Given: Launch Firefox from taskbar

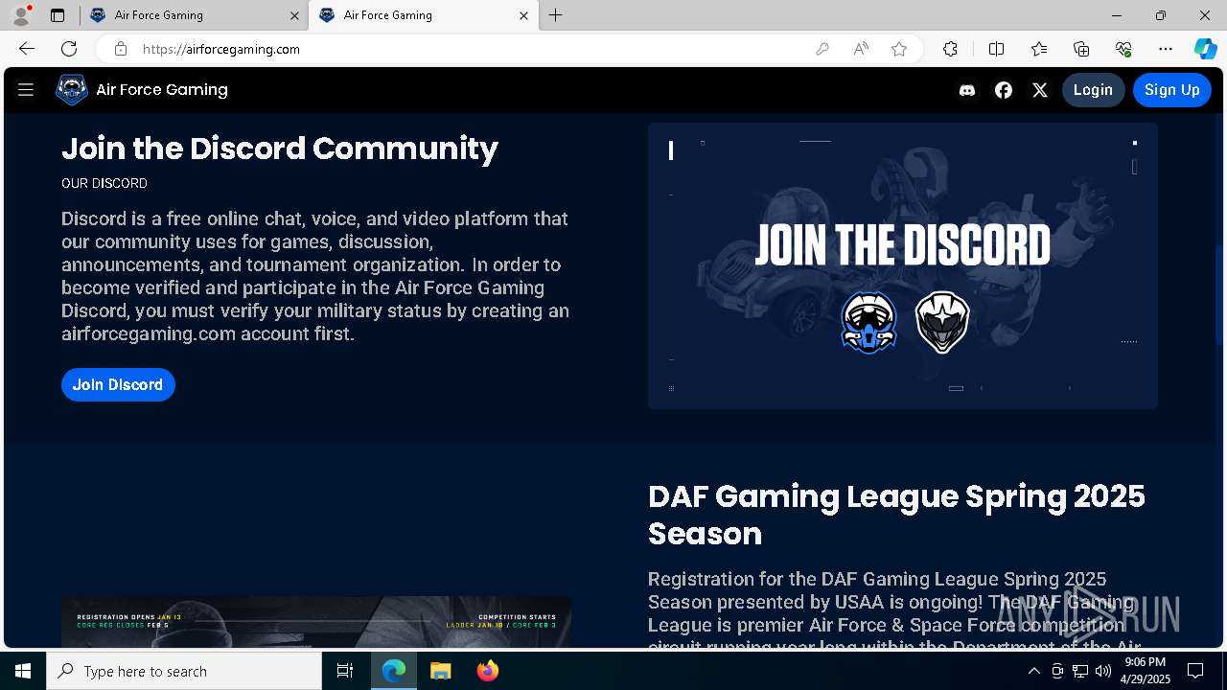Looking at the screenshot, I should [x=487, y=671].
